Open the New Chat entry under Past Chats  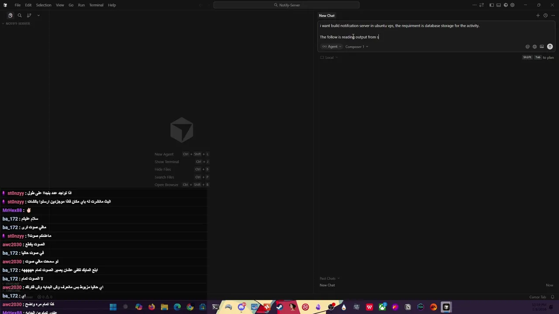(x=436, y=285)
